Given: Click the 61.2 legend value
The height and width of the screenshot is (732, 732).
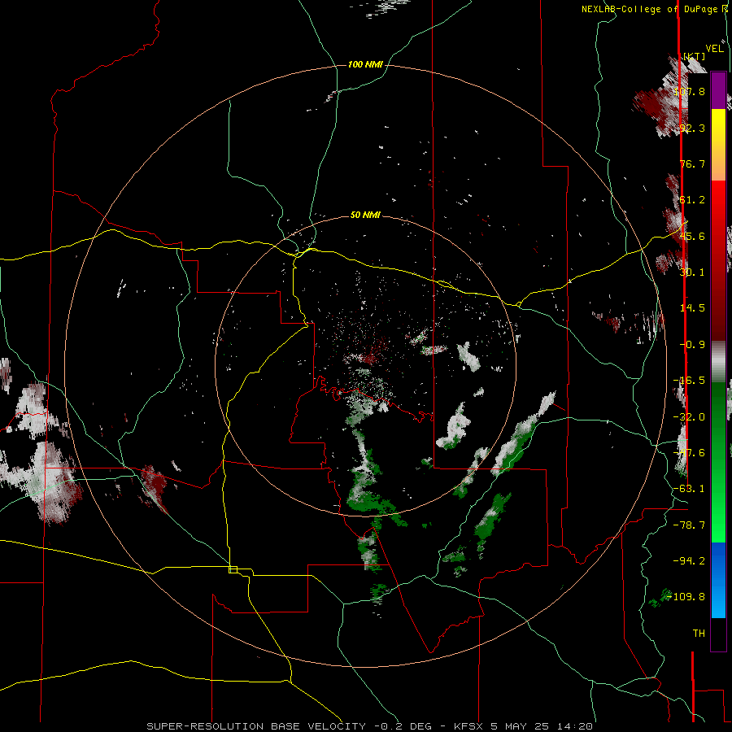Looking at the screenshot, I should [x=692, y=200].
